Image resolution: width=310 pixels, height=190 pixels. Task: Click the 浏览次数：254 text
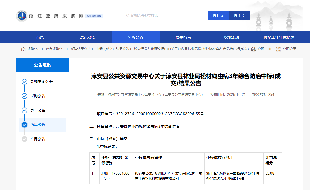pos(263,95)
